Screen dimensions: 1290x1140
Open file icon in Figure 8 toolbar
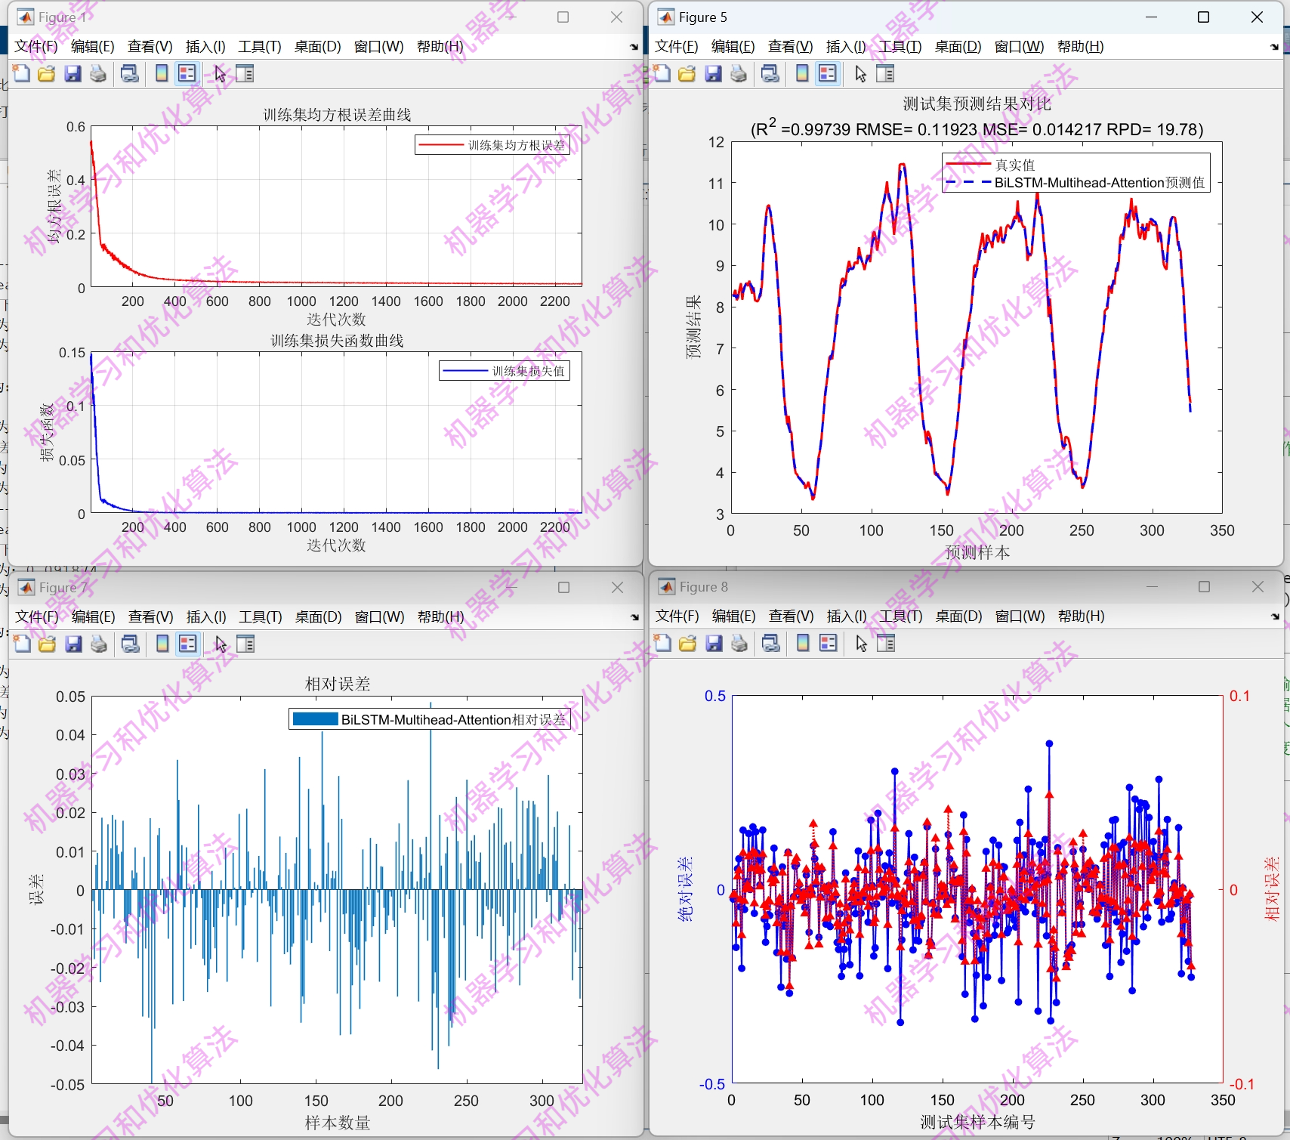[688, 643]
